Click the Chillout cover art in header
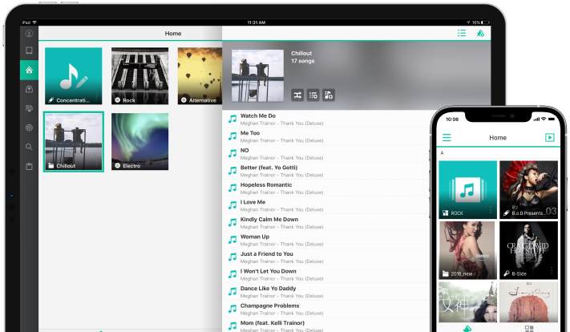This screenshot has height=332, width=570. [x=257, y=75]
